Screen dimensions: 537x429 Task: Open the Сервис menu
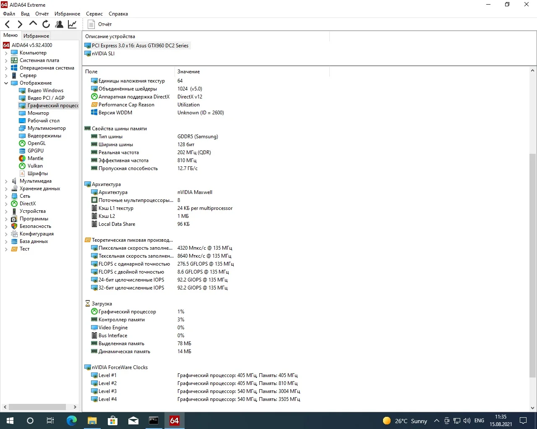94,14
